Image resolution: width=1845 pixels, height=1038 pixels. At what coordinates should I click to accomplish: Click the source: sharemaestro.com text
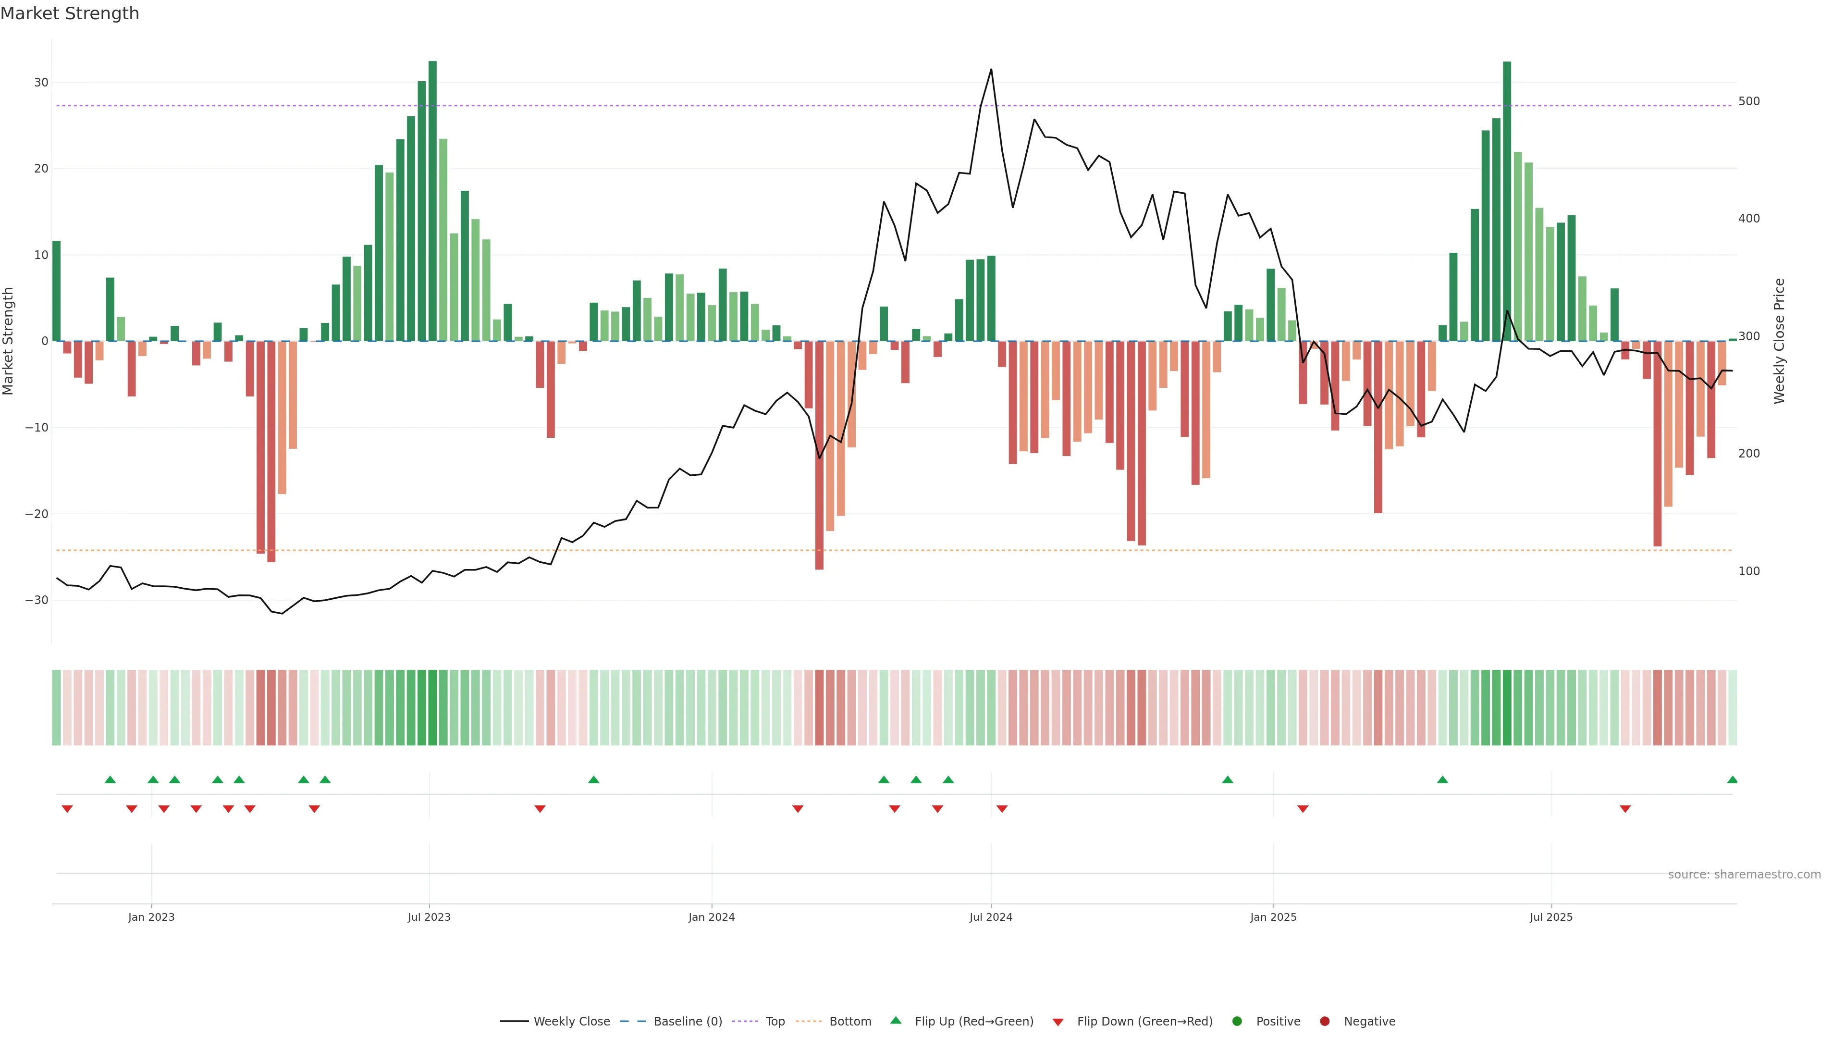coord(1744,875)
